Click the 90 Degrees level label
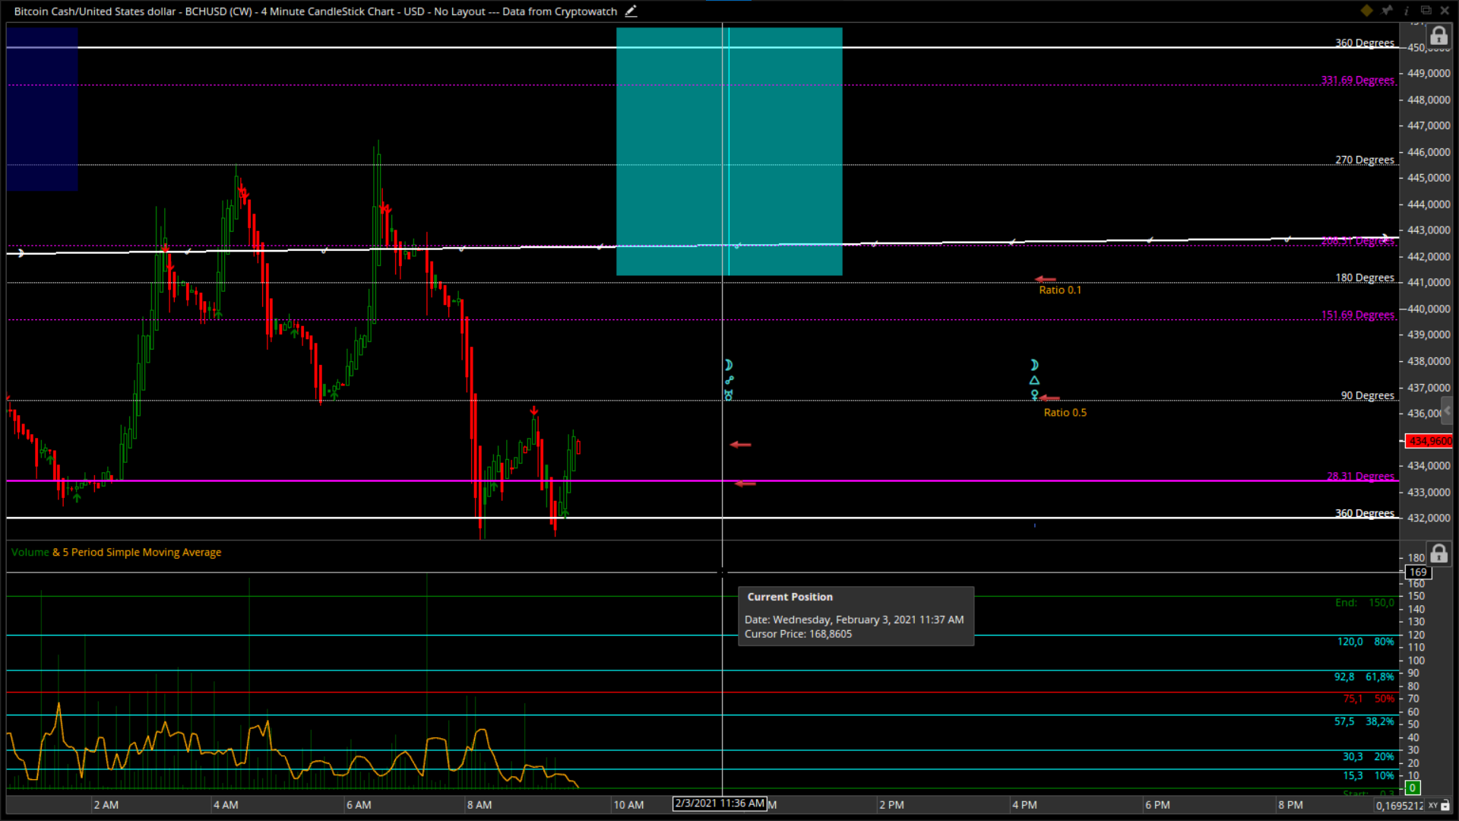The height and width of the screenshot is (821, 1459). click(x=1368, y=395)
